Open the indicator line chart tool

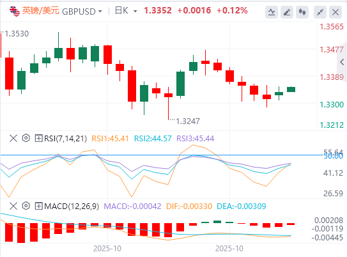(272, 12)
